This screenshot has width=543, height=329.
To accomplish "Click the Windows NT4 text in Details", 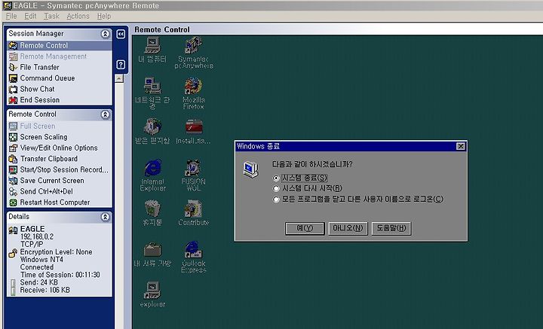I will tap(41, 260).
